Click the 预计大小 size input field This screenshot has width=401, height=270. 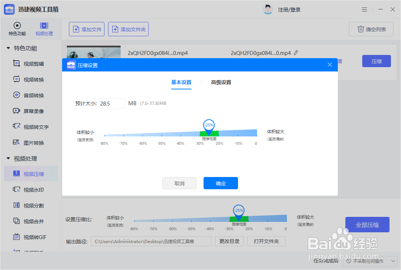point(112,103)
